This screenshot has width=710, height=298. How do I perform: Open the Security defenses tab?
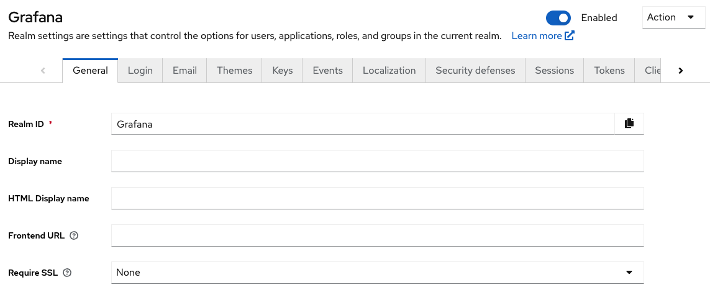475,71
